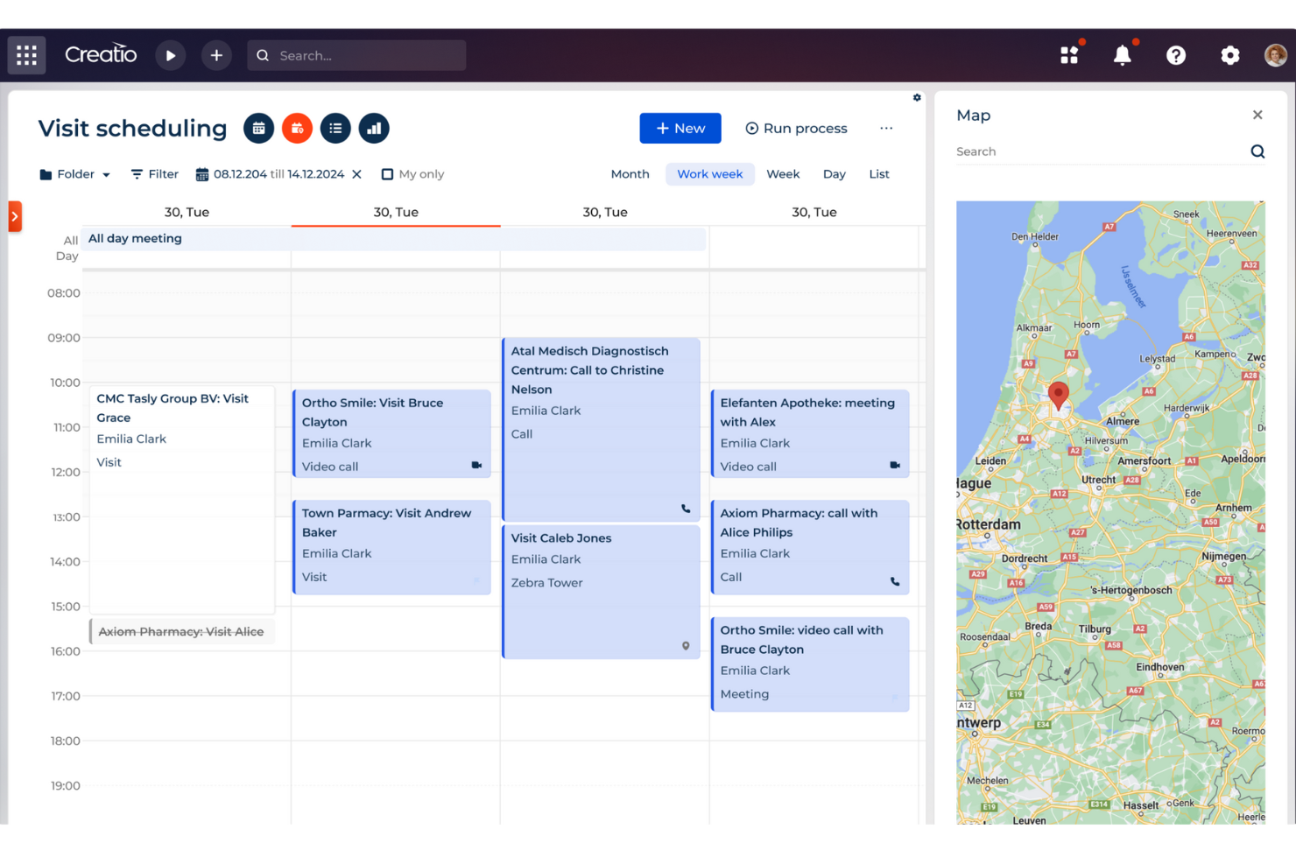Switch to the Week view
Image resolution: width=1296 pixels, height=864 pixels.
pos(783,174)
